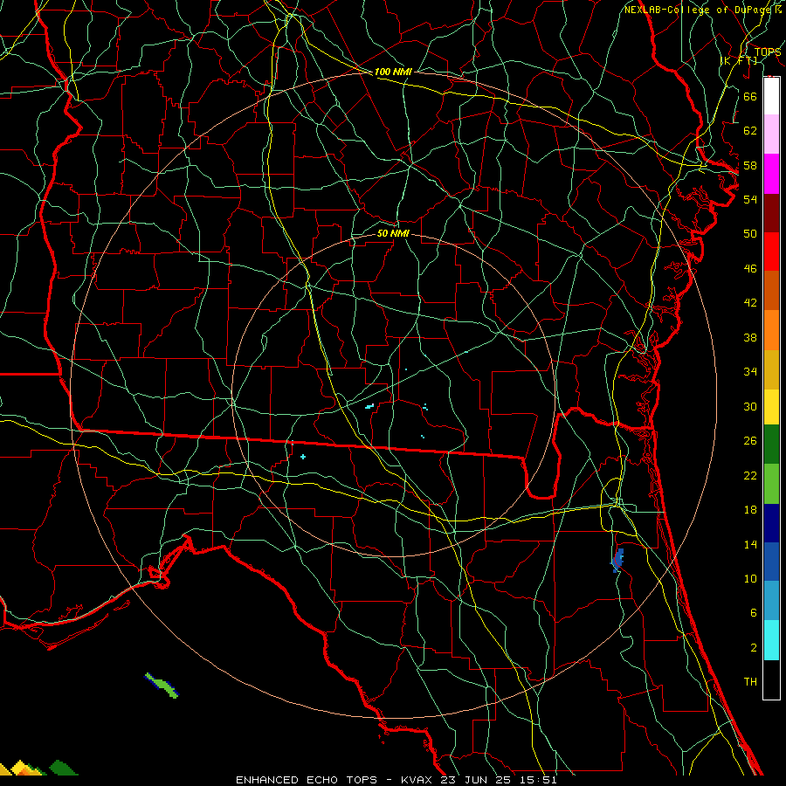Click the dark green legend swatch
Screen dimensions: 786x786
[771, 445]
